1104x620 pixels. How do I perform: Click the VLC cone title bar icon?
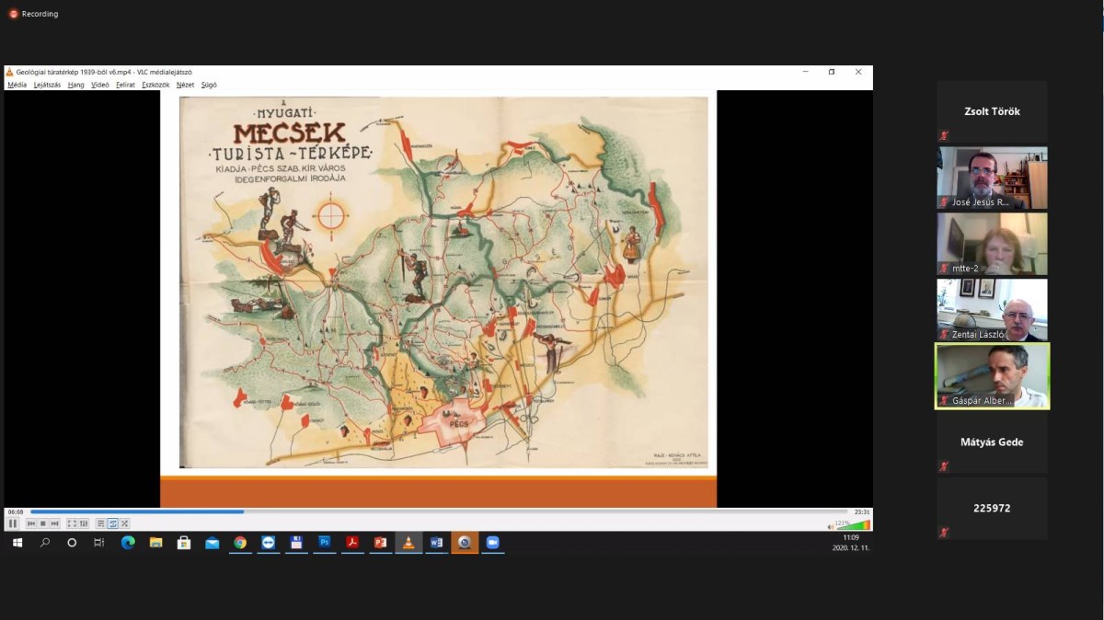click(10, 72)
